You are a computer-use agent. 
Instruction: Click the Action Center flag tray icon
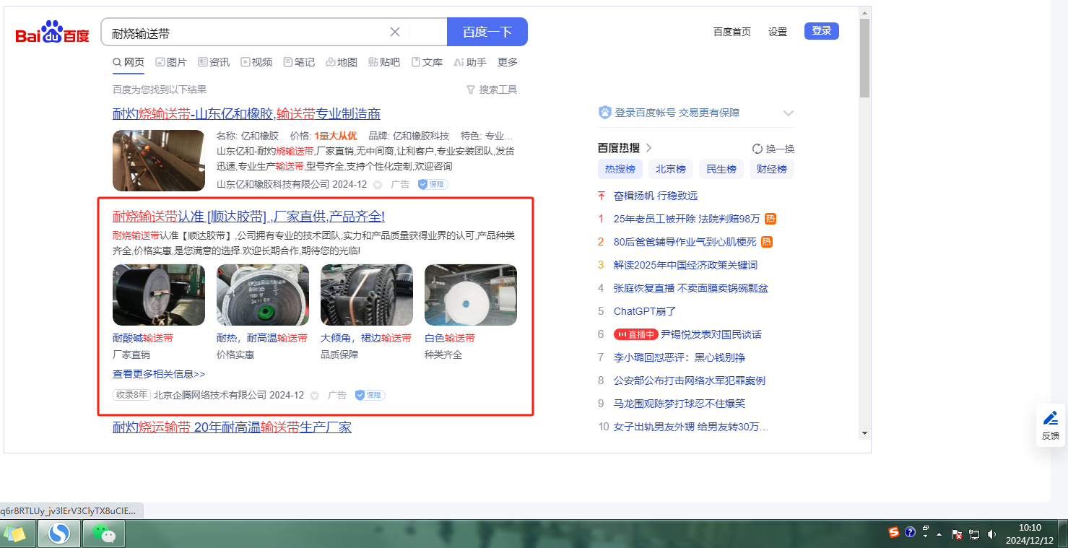(957, 534)
